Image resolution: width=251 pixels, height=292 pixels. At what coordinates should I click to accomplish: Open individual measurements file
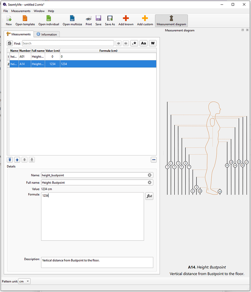point(49,20)
